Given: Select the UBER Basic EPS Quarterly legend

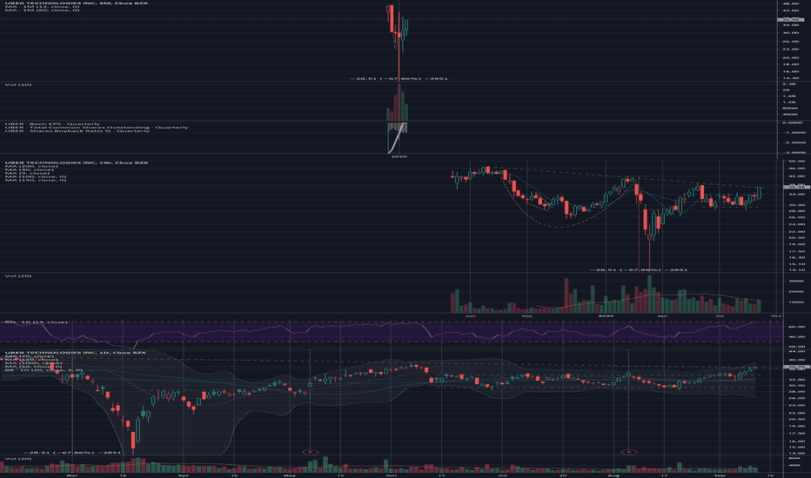Looking at the screenshot, I should [52, 124].
